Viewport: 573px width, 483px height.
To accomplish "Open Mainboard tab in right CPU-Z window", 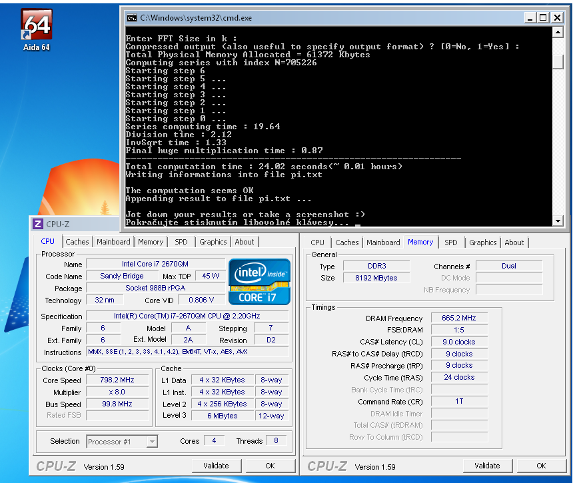I will point(383,242).
